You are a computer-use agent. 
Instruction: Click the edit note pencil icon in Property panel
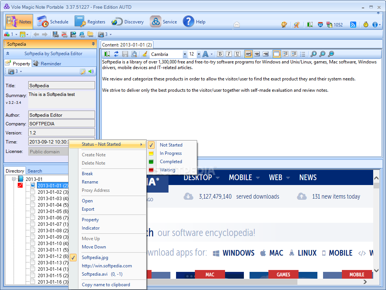tap(83, 71)
